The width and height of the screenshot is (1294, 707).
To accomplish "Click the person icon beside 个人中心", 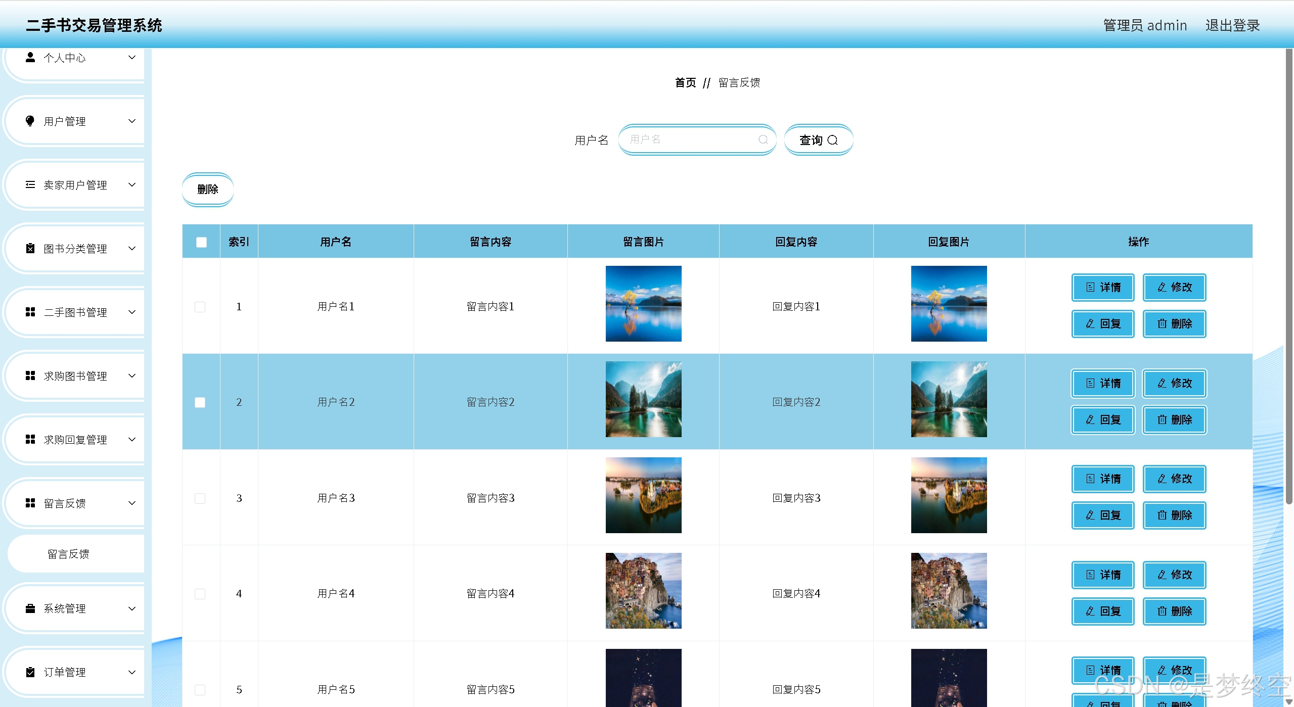I will coord(30,57).
